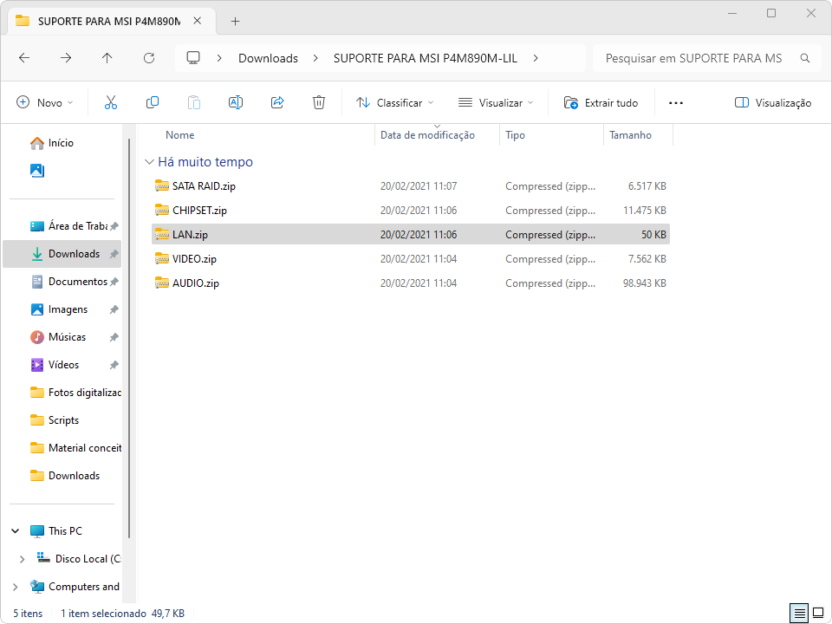The image size is (832, 624).
Task: Click the search magnifier icon
Action: pyautogui.click(x=805, y=58)
